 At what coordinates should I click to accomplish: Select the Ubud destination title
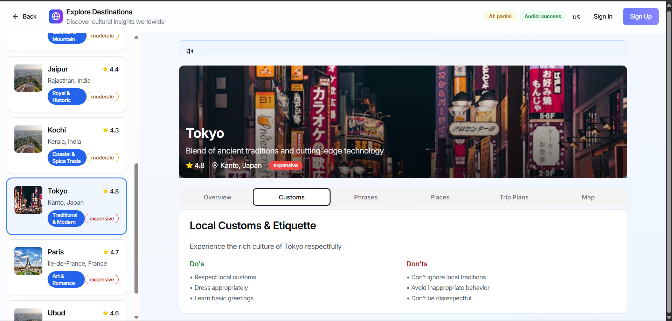[x=56, y=313]
